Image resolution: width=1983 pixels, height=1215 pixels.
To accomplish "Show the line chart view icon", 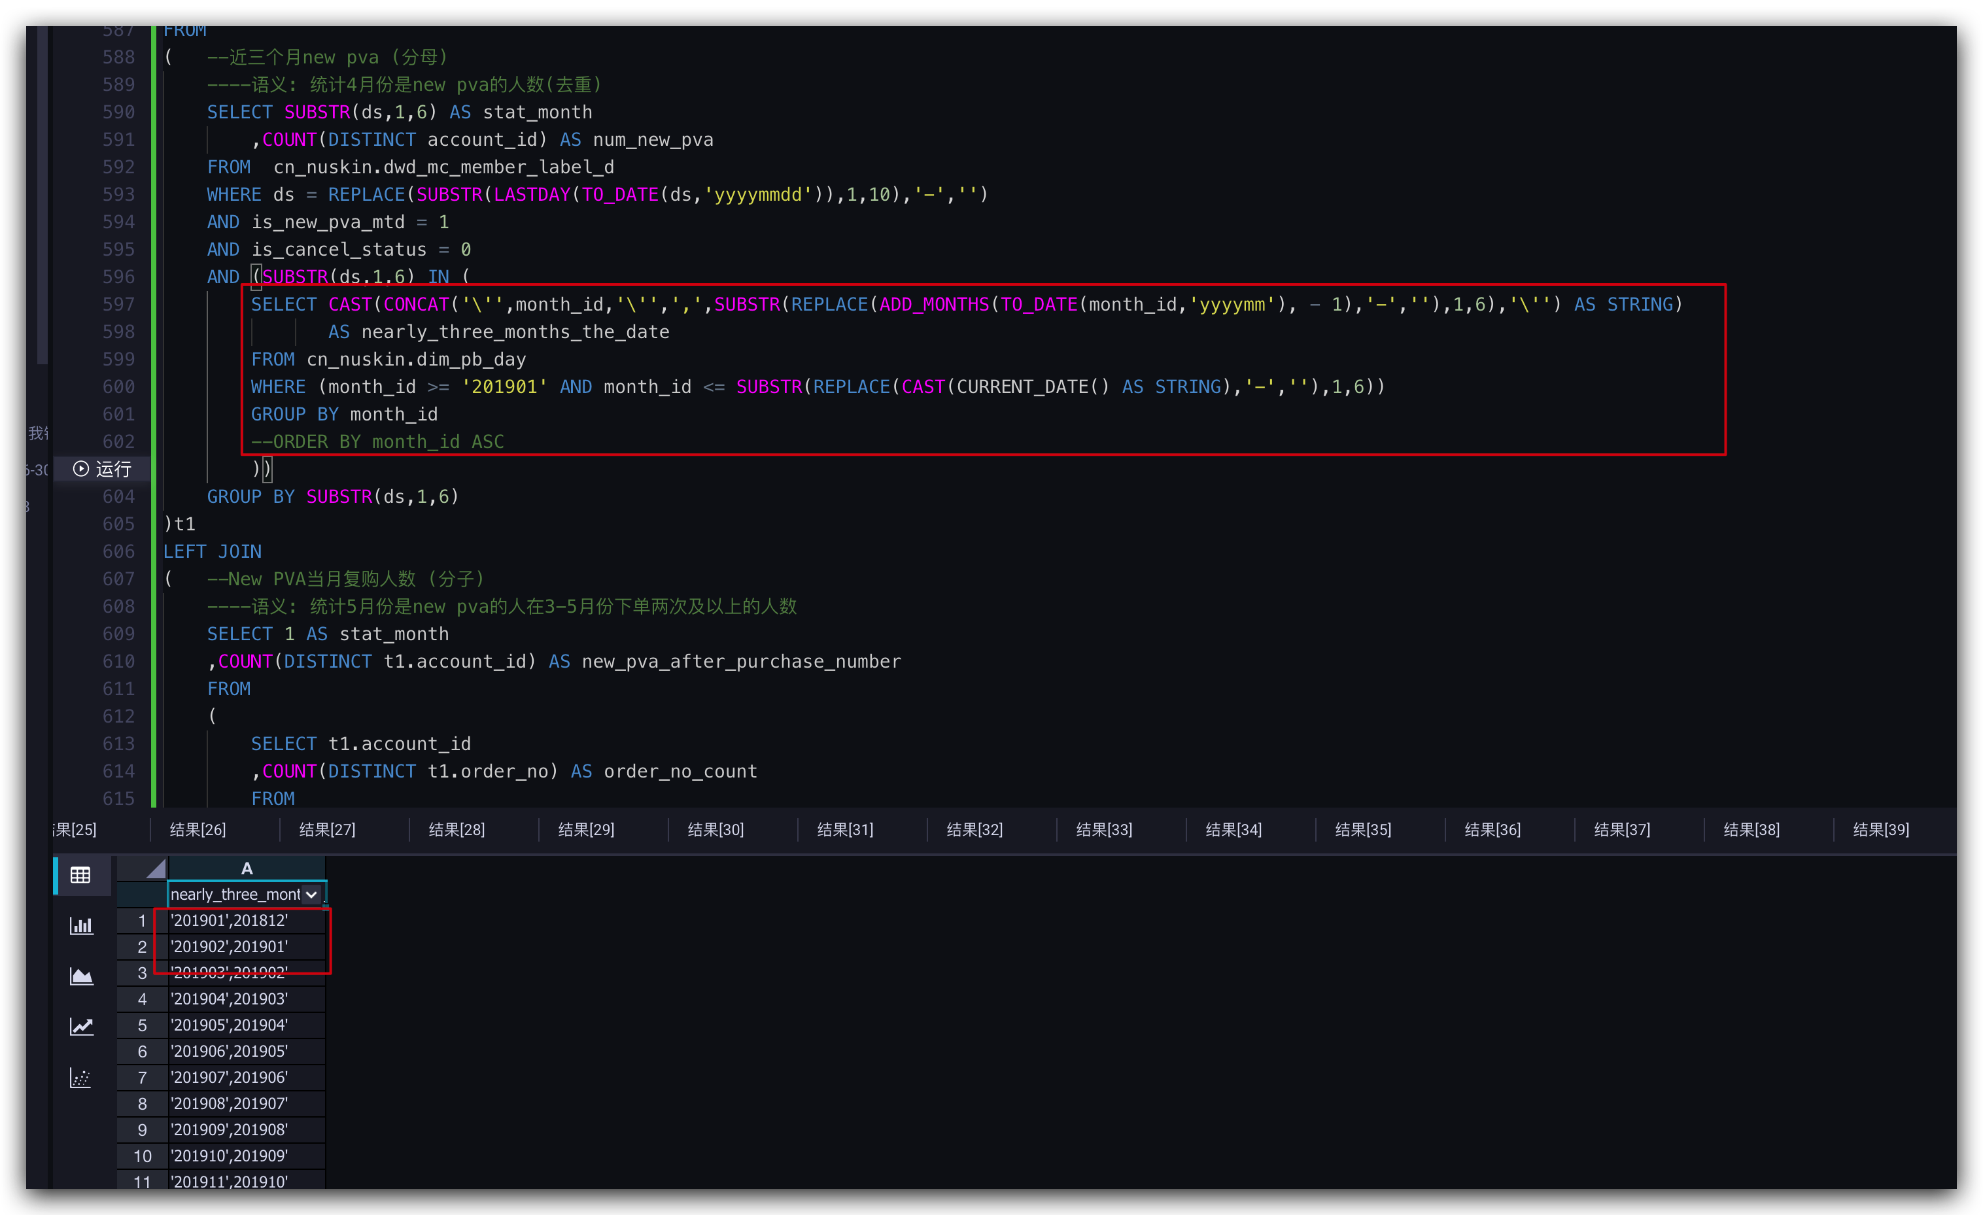I will (80, 1027).
